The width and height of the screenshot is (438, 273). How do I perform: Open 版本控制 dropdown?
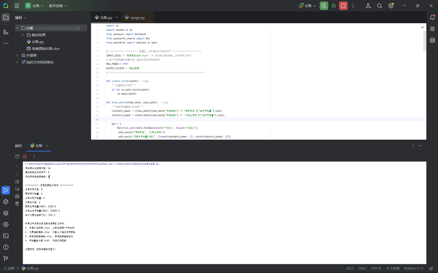coord(58,5)
